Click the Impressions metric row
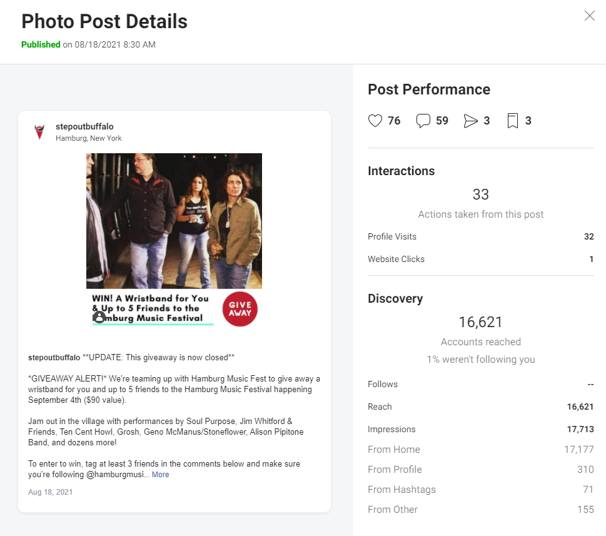 [481, 429]
